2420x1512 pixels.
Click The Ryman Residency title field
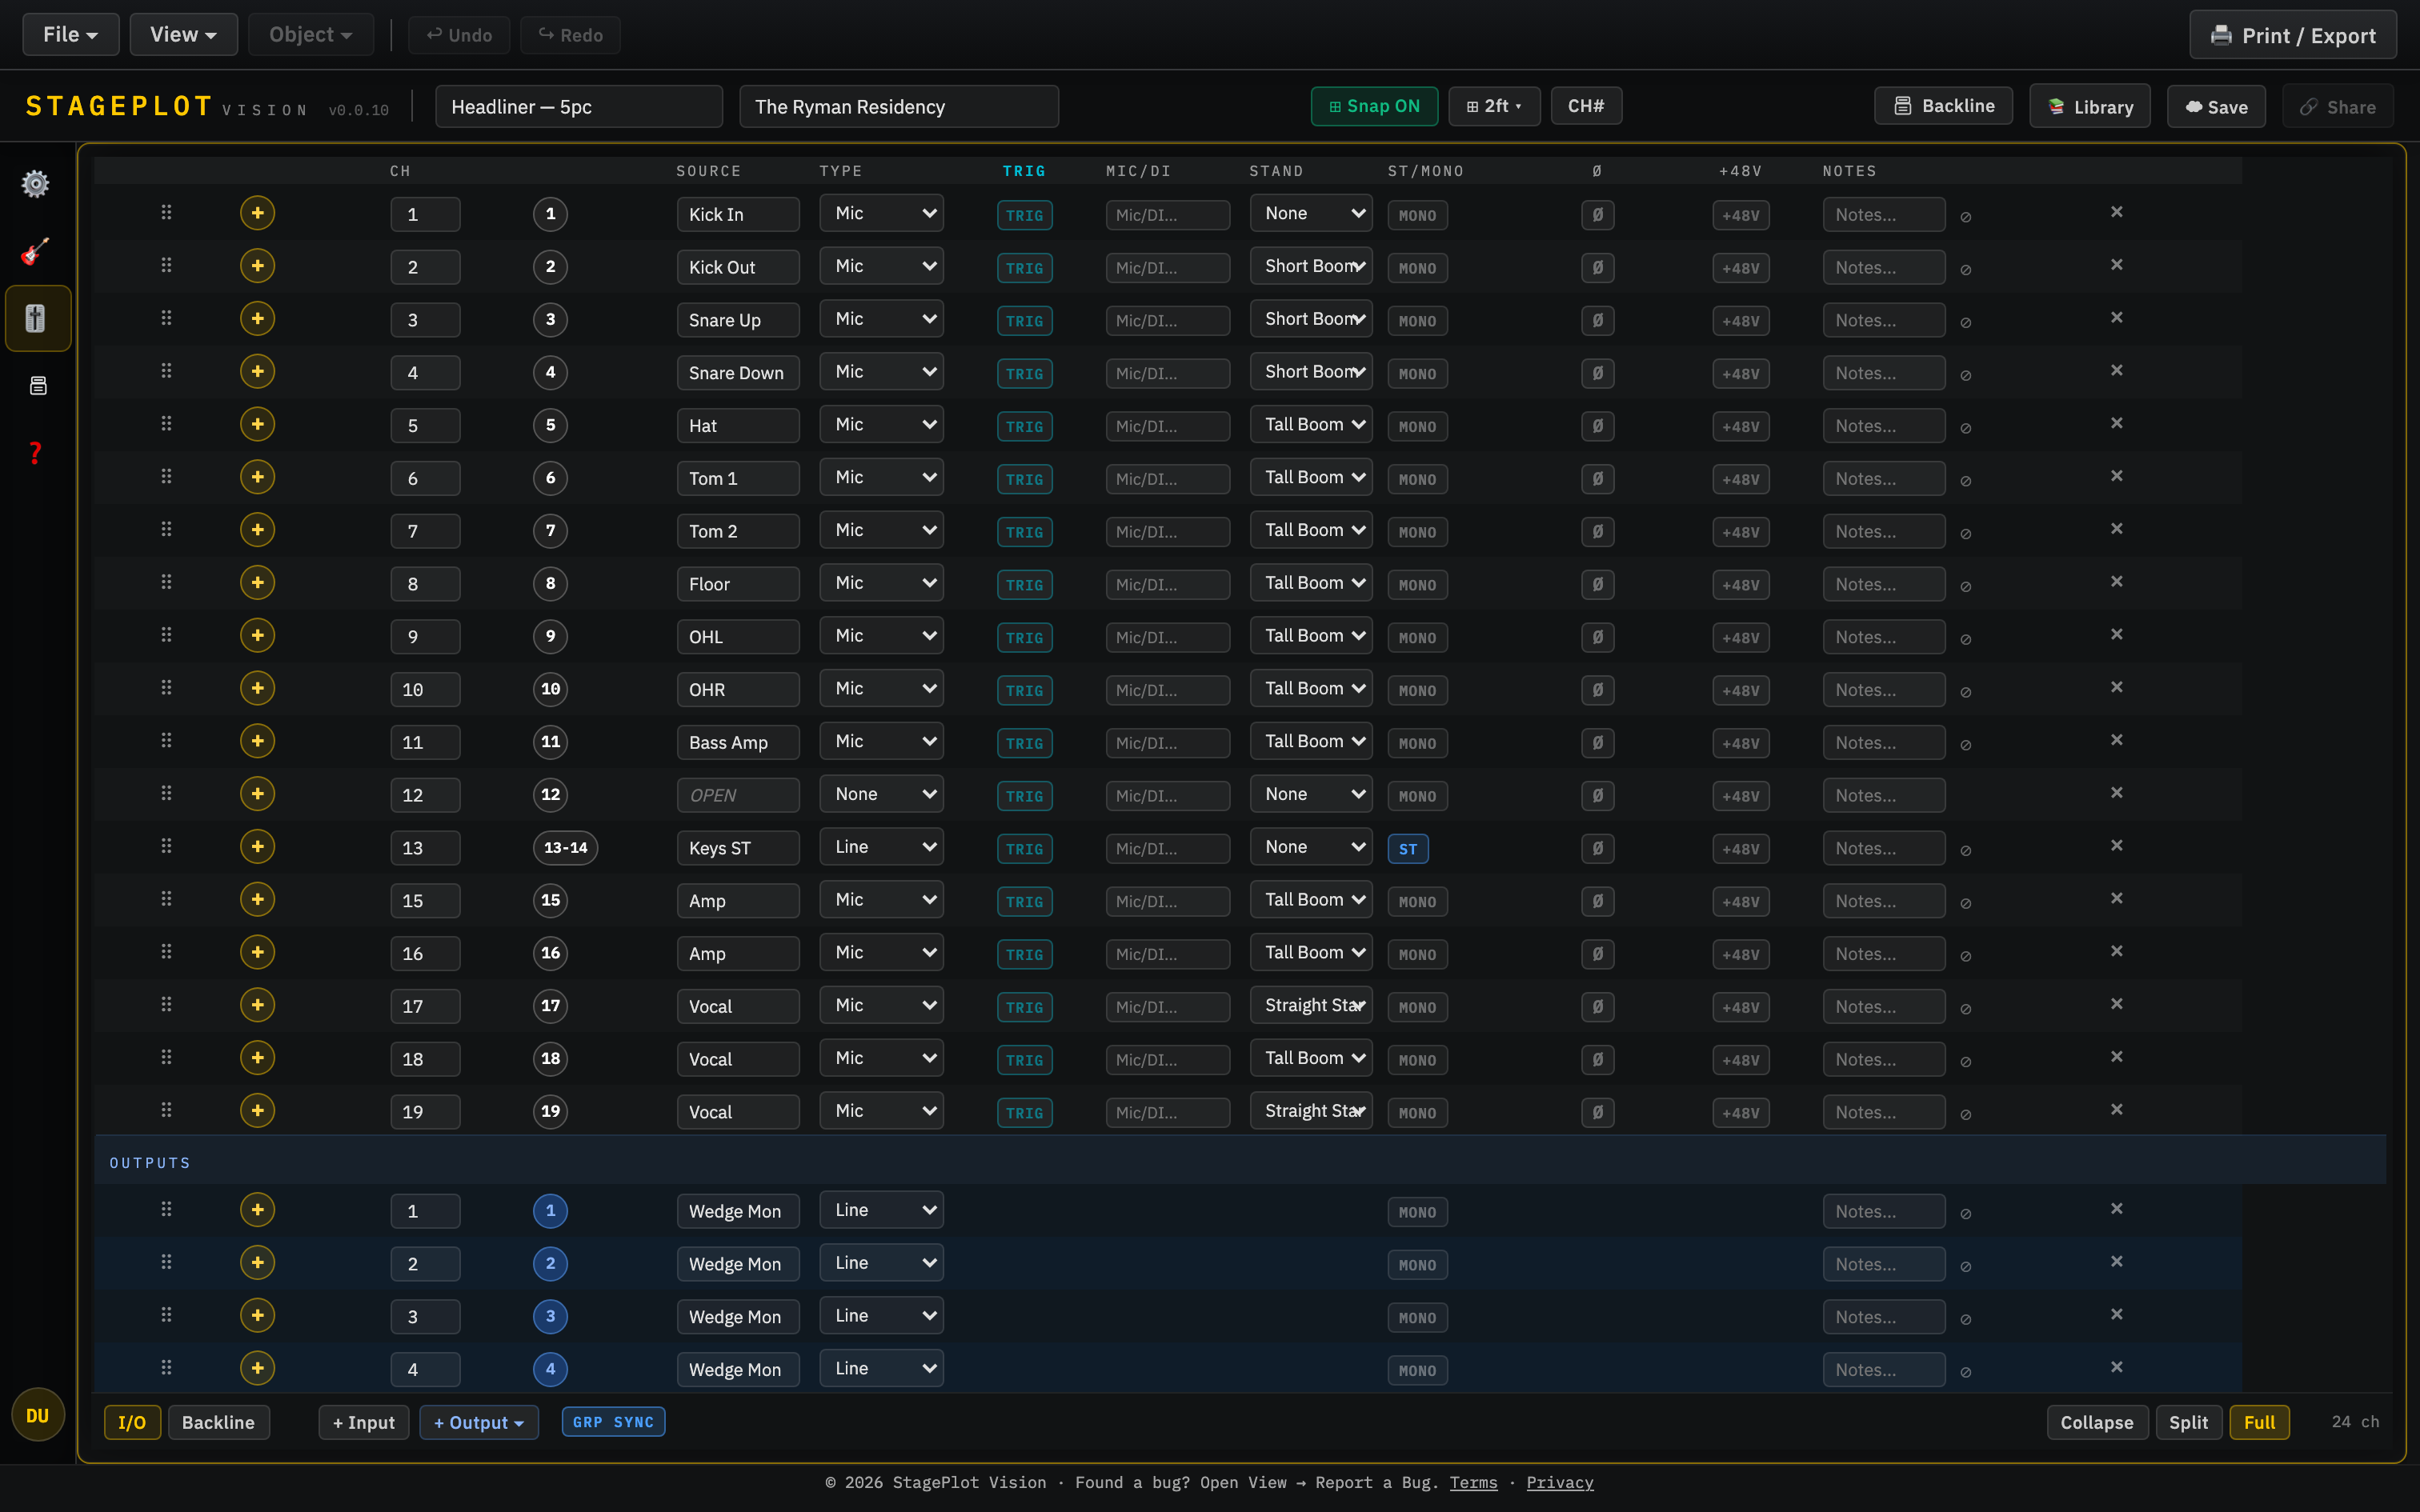pos(898,107)
